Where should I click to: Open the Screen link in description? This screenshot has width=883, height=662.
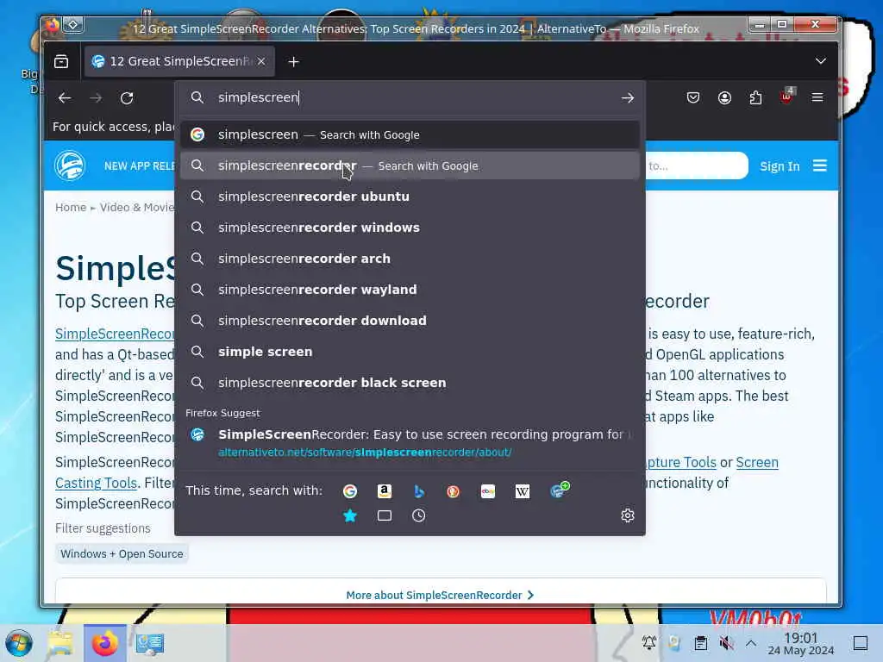757,462
